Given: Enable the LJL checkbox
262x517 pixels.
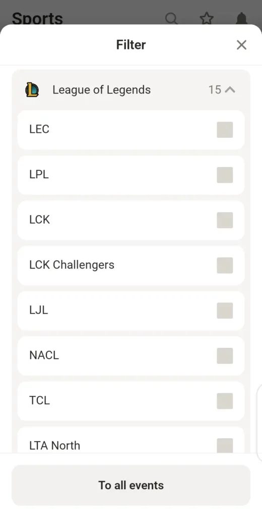Looking at the screenshot, I should click(x=225, y=311).
